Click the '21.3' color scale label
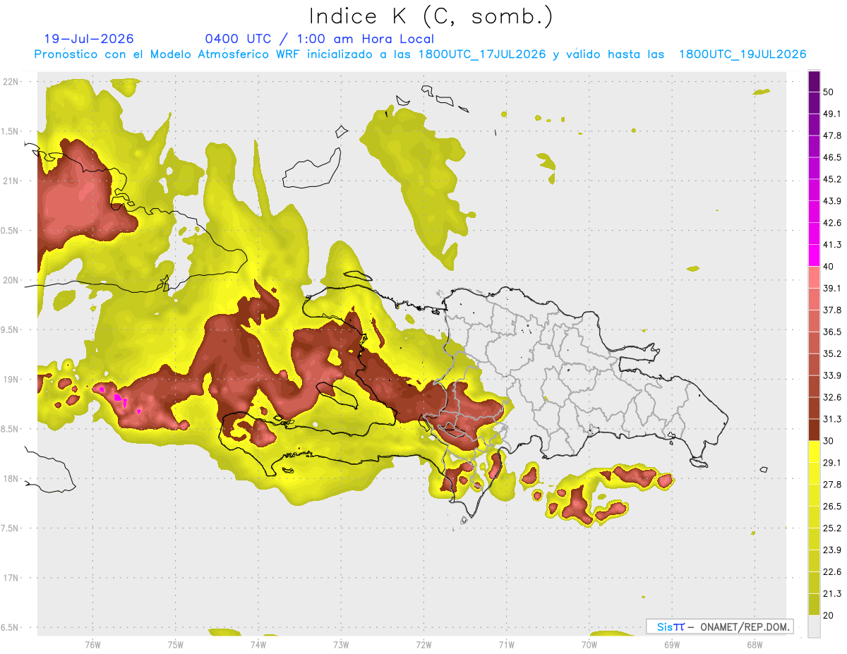The height and width of the screenshot is (654, 847). [831, 593]
